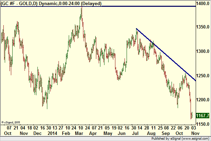Select the current price label 1167.7
Viewport: 211px width, 141px height.
click(x=202, y=116)
